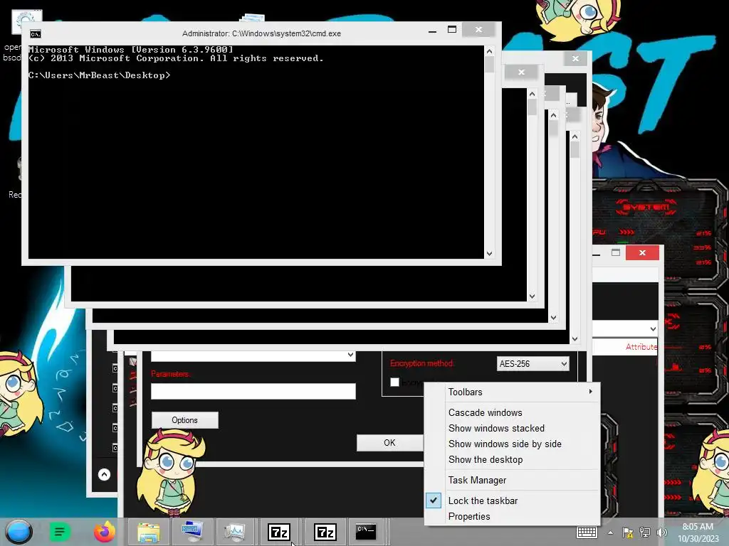Open the volume speaker tray icon
The width and height of the screenshot is (729, 546).
tap(661, 532)
